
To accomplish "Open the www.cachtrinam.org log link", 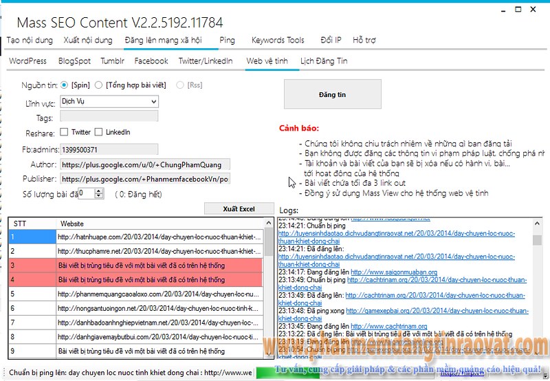I will point(389,326).
